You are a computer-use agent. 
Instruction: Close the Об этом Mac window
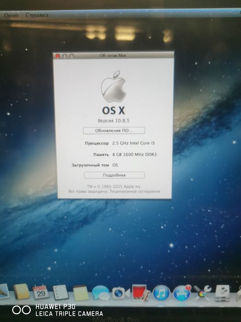click(x=58, y=56)
